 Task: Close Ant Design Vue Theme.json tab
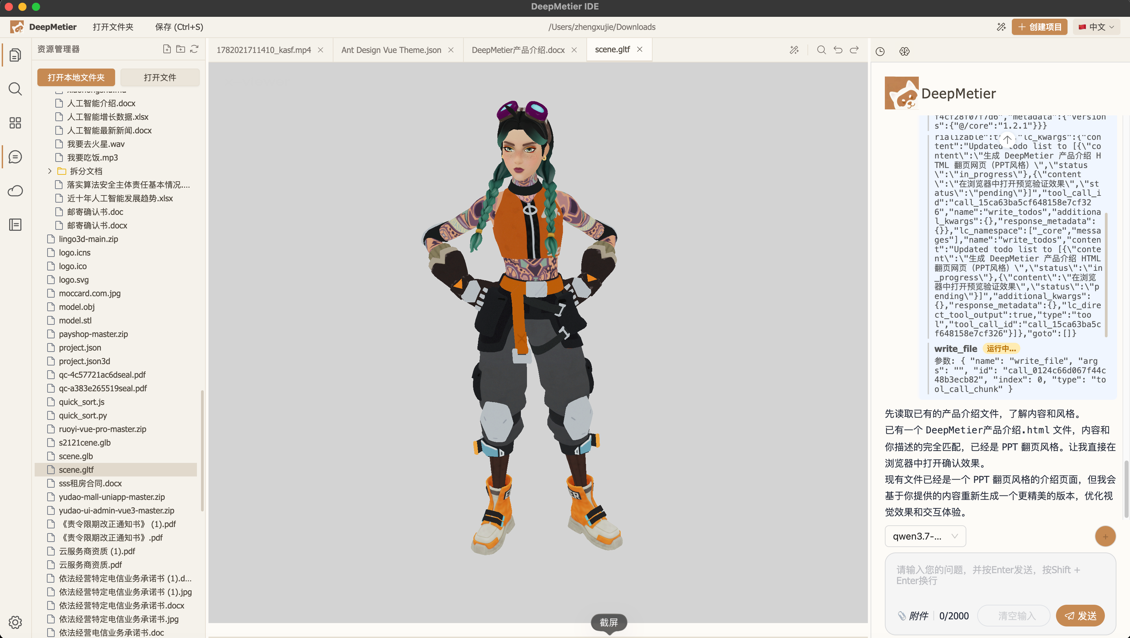click(451, 50)
